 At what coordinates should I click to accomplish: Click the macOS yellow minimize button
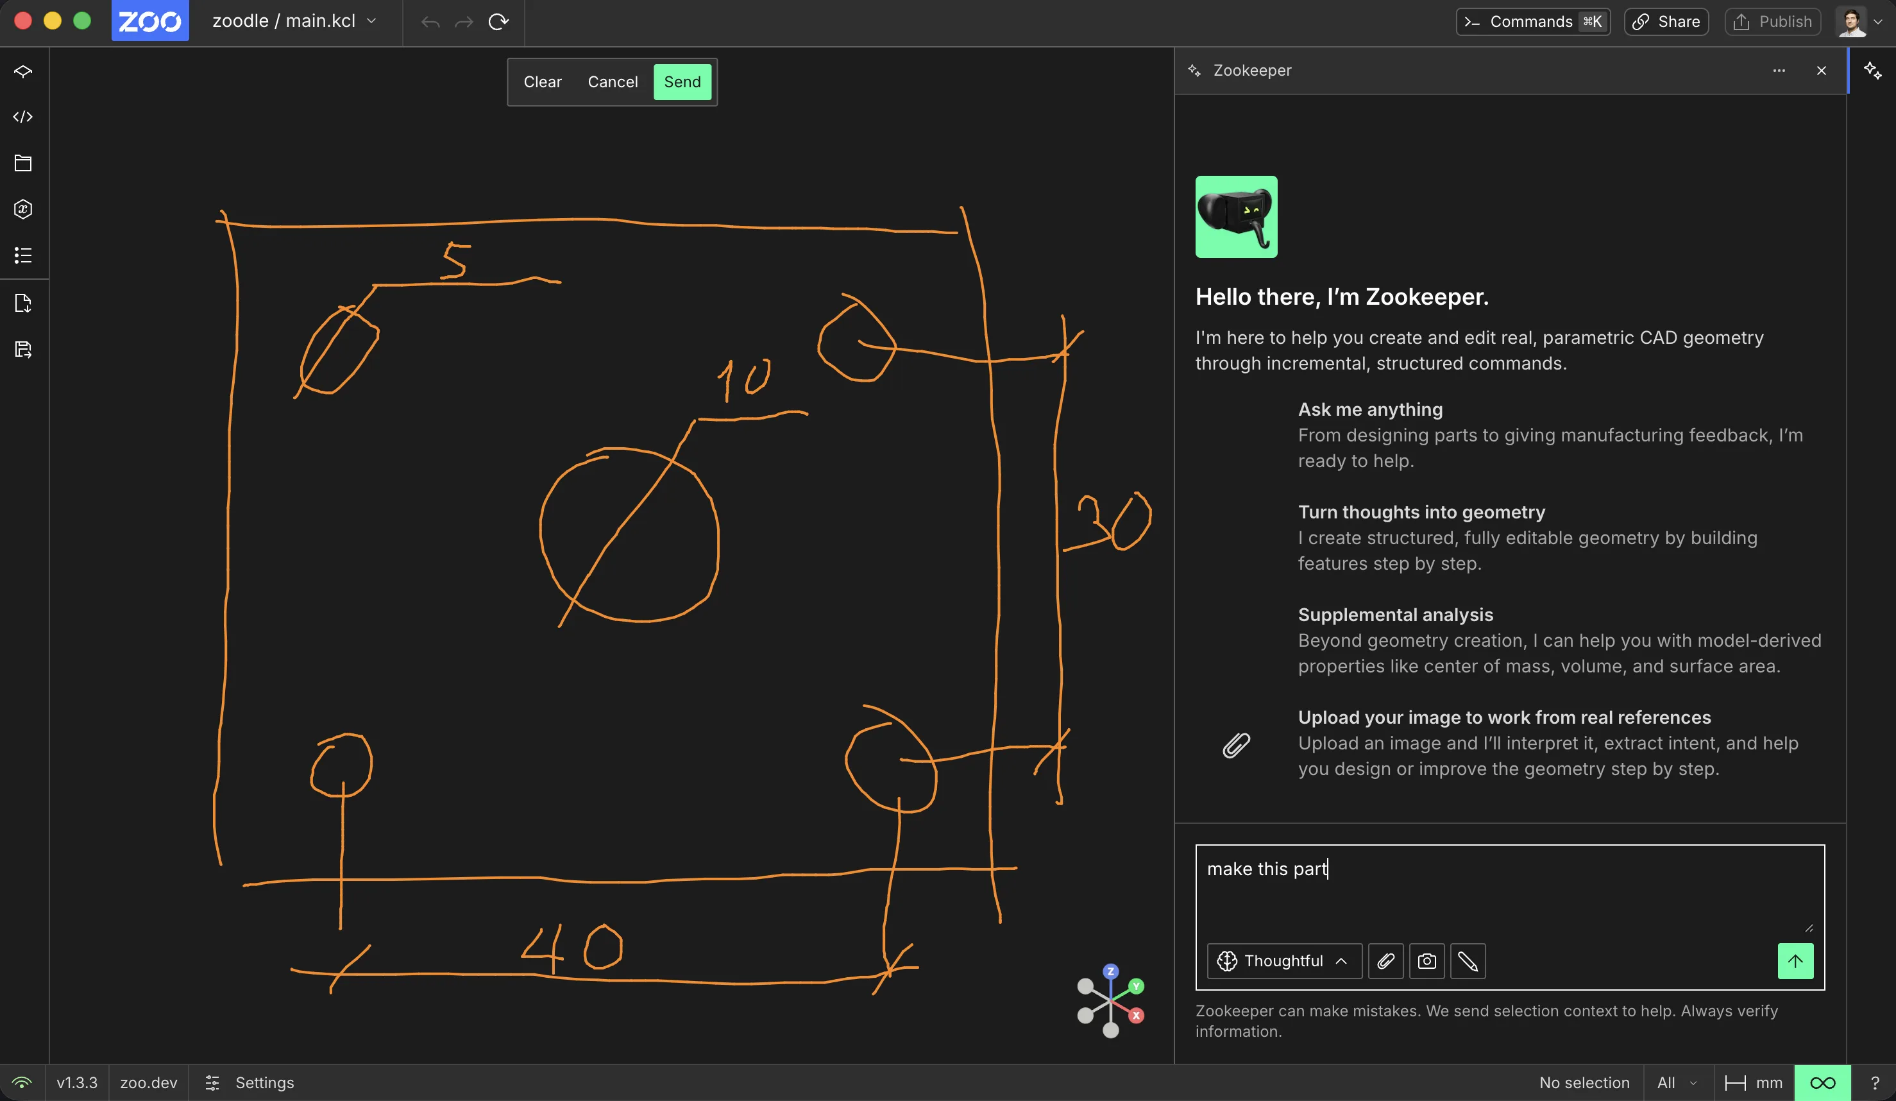pyautogui.click(x=53, y=21)
